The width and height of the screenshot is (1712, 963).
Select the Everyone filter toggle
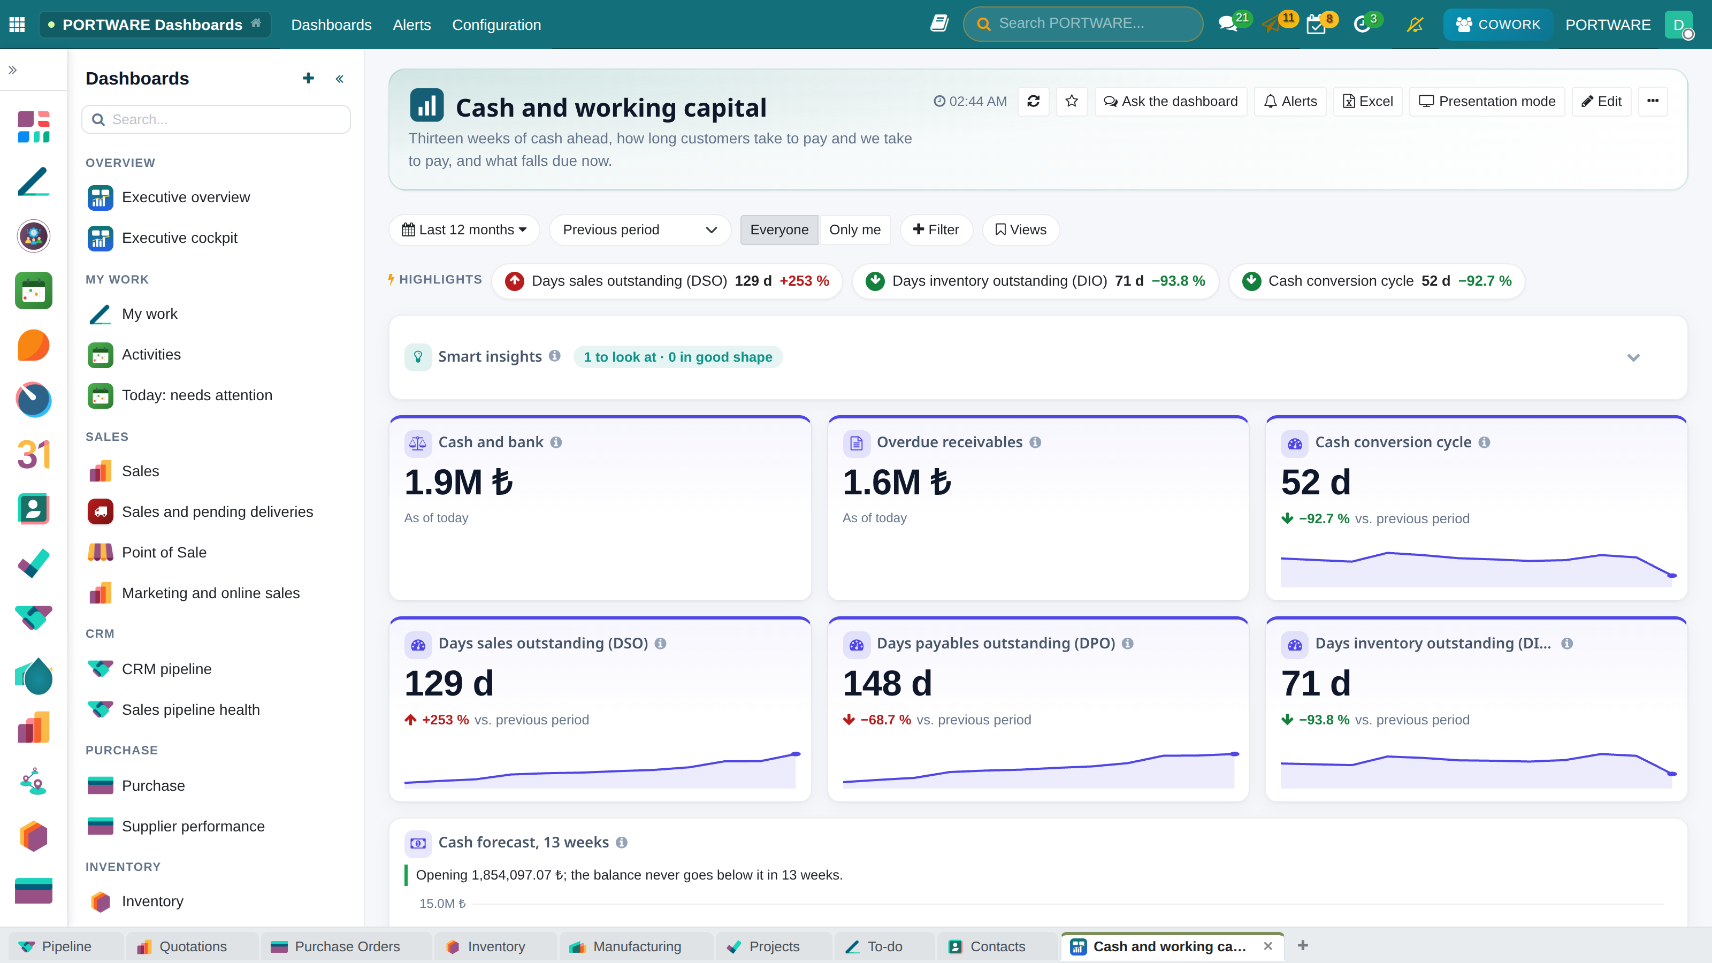pos(779,230)
